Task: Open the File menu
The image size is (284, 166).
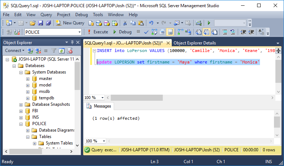Action: (x=6, y=14)
